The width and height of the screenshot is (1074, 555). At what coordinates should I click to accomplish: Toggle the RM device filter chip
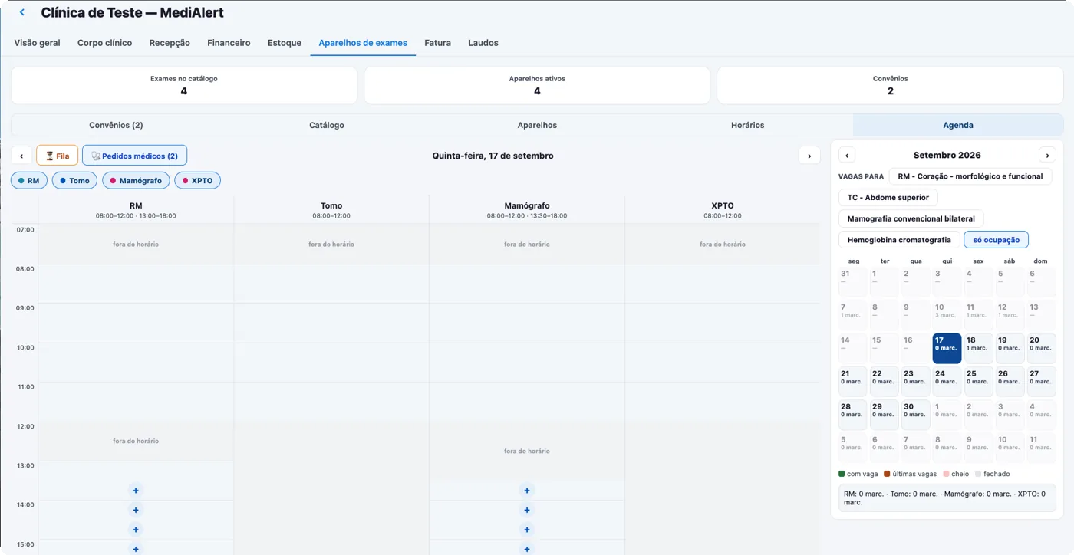[x=29, y=181]
